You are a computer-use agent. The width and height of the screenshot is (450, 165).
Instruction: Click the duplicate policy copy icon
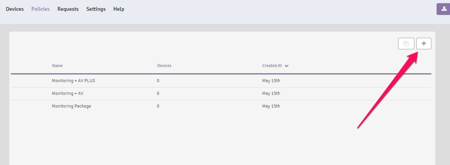[406, 44]
